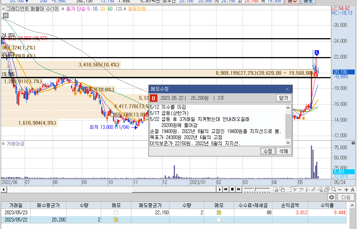Click the blank sell memo icon in 2023/05/22 row
Viewport: 357px width, 229px height.
[x=219, y=220]
